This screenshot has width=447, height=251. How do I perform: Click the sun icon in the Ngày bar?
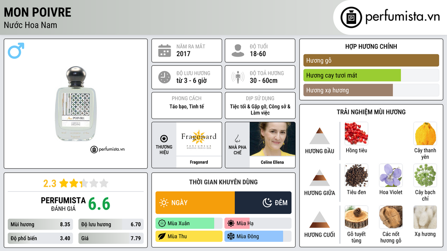click(164, 203)
